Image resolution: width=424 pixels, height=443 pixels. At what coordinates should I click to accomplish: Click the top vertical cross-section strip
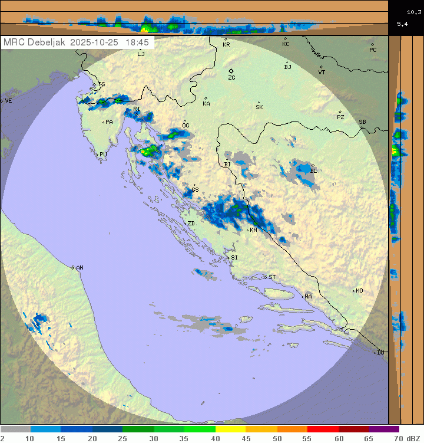(x=194, y=18)
